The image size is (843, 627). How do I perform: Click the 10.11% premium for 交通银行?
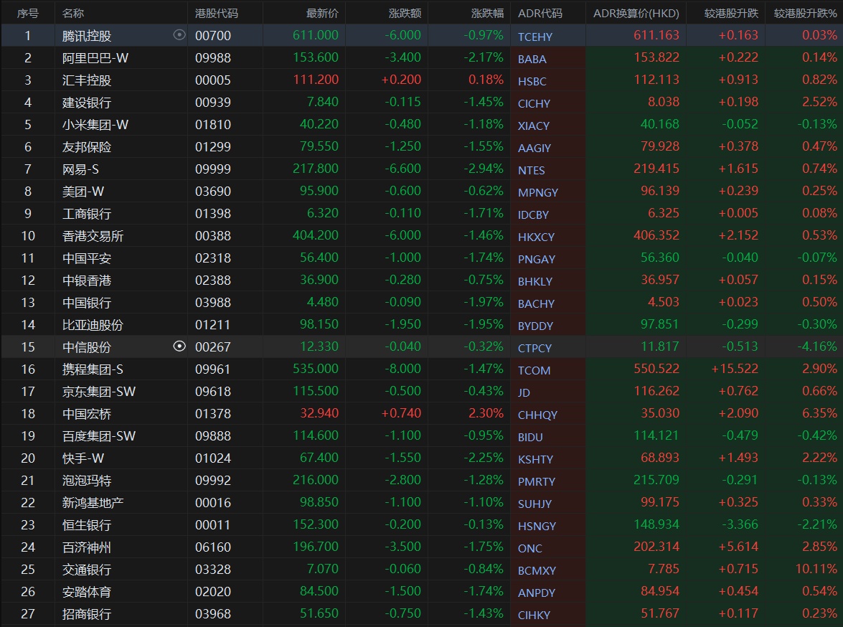point(816,569)
